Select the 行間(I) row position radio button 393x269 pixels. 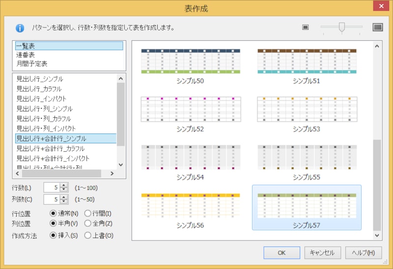pyautogui.click(x=88, y=214)
